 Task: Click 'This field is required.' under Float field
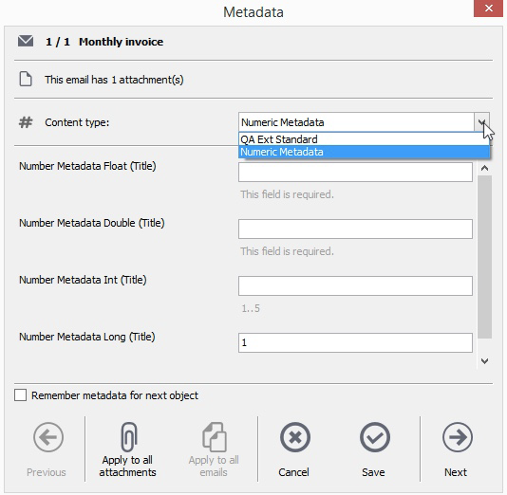(287, 194)
